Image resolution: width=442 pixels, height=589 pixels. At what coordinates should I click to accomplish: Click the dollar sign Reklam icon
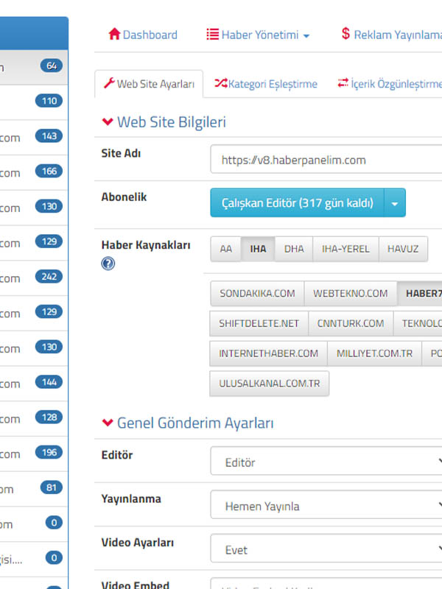click(345, 35)
